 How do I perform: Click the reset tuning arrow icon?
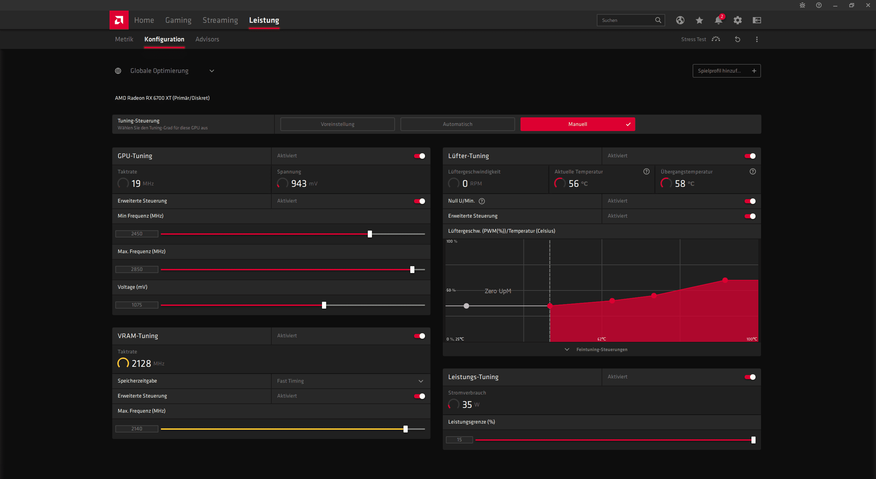[x=737, y=39]
